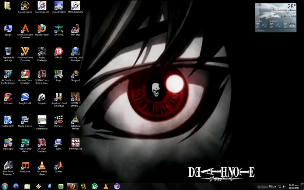Open Equipo (Computer) desktop icon
Screen dimensions: 304x190
click(x=8, y=30)
